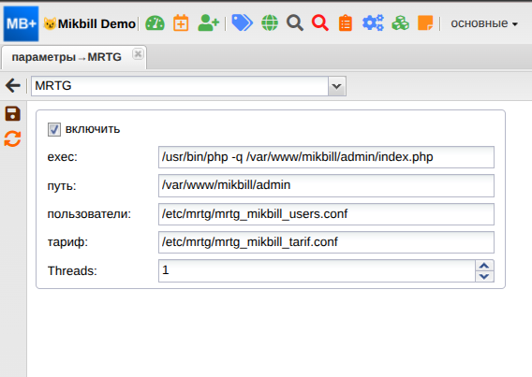Image resolution: width=532 pixels, height=377 pixels.
Task: Open the blue gears settings icon
Action: pos(373,23)
